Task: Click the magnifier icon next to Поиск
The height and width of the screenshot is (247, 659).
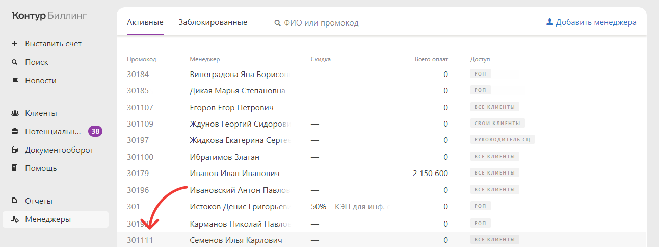Action: [15, 62]
